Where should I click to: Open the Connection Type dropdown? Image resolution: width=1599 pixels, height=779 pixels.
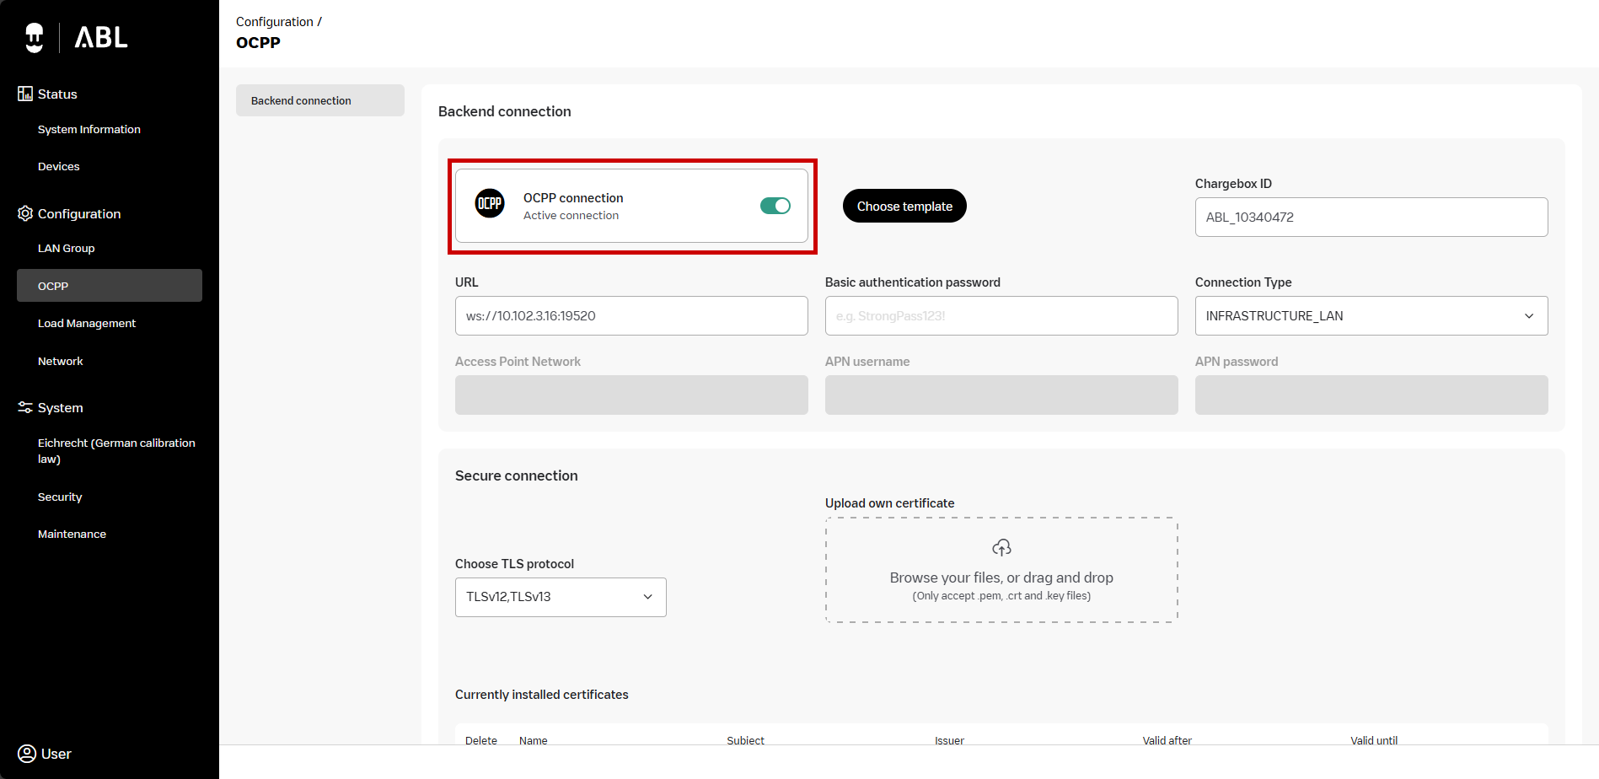[1371, 316]
